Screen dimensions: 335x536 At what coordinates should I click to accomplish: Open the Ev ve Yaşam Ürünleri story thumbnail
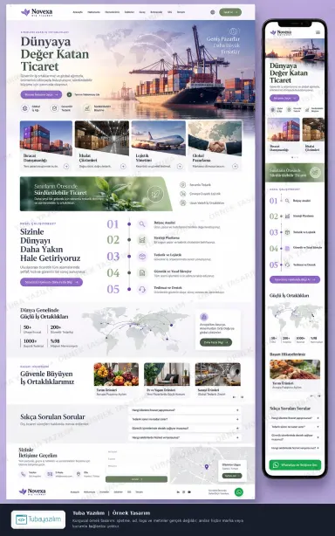167,375
